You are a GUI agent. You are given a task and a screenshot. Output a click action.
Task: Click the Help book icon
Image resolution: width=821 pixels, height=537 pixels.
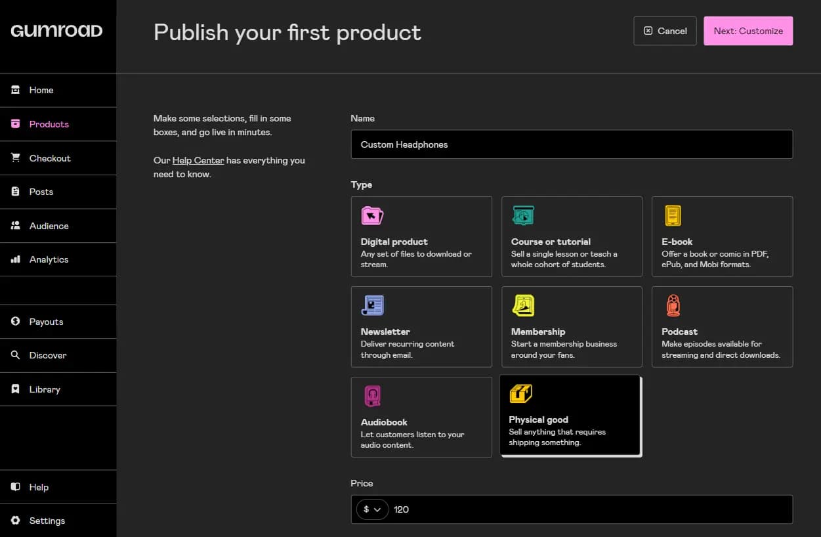pyautogui.click(x=16, y=487)
